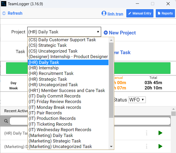Click the New Project link
The width and height of the screenshot is (176, 153).
pyautogui.click(x=122, y=33)
